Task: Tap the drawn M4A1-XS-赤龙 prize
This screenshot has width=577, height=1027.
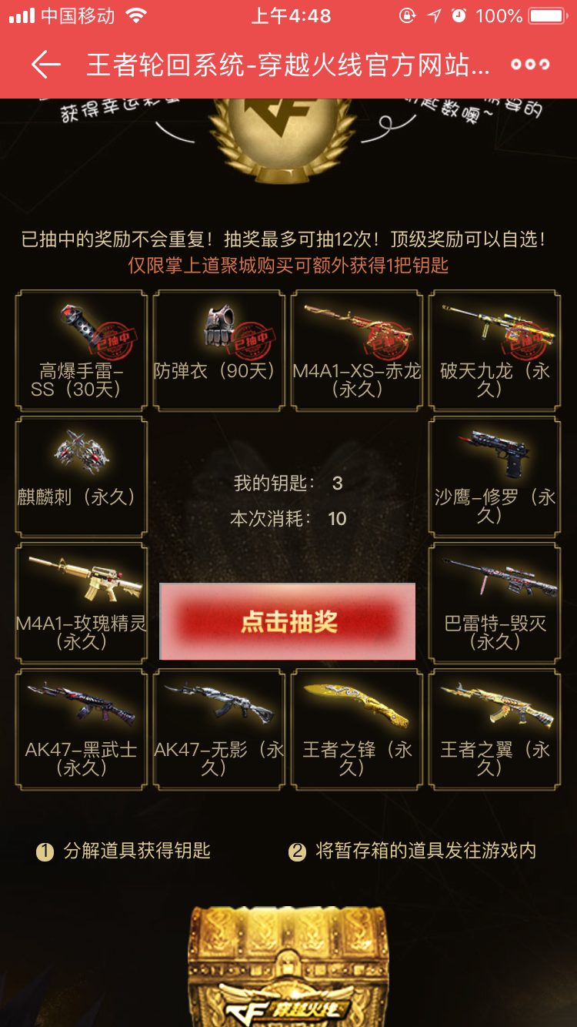Action: (x=357, y=350)
